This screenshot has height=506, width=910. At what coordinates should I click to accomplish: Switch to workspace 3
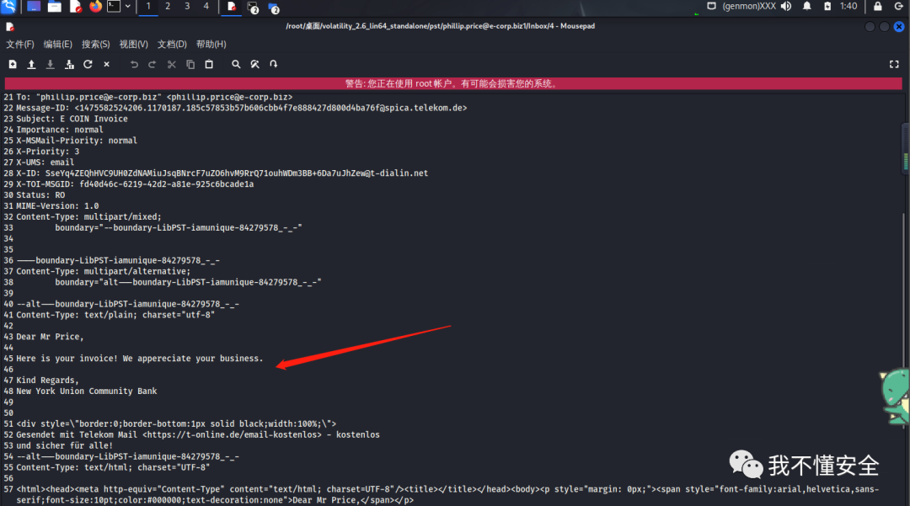coord(187,7)
